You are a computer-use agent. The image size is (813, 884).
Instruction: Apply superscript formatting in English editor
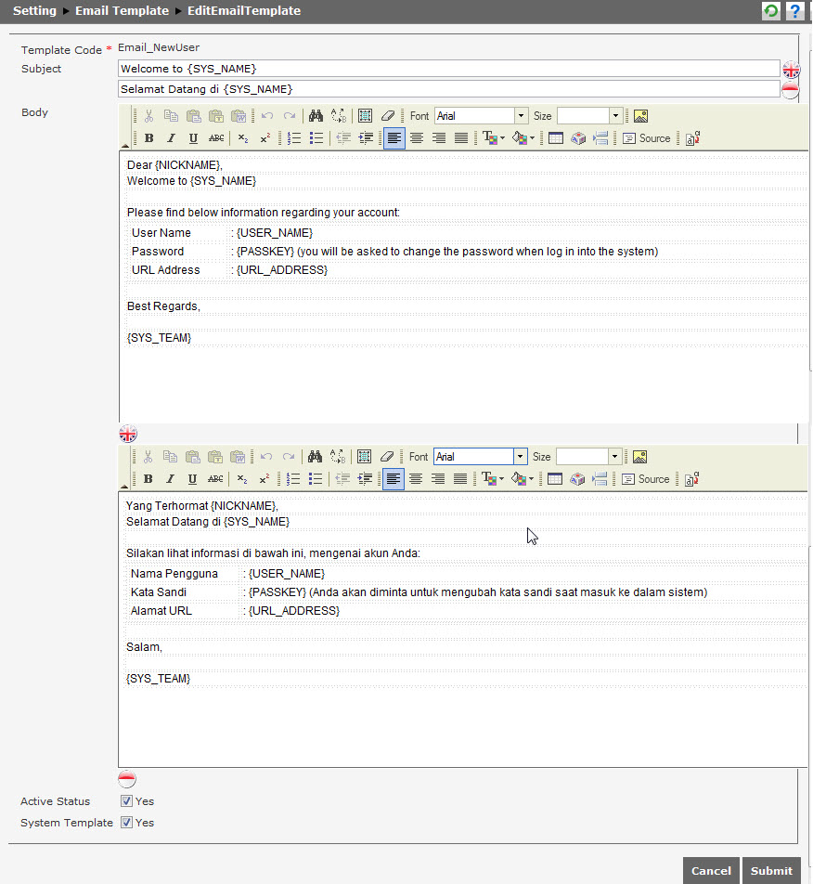[263, 137]
